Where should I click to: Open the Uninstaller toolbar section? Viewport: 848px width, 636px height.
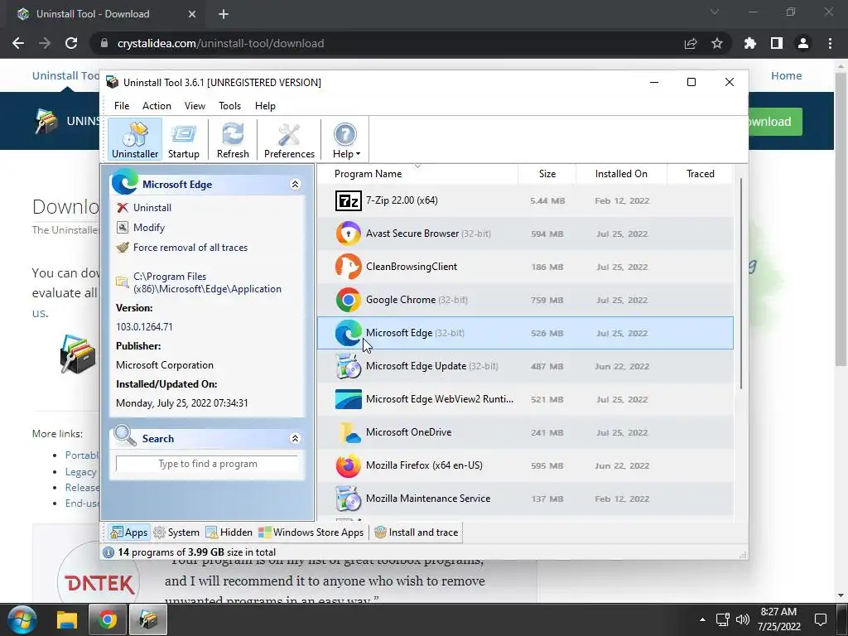click(x=135, y=140)
